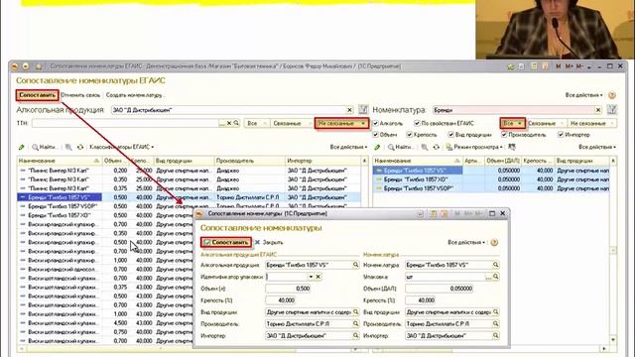Toggle the Производитель checkbox
Viewport: 635px width, 357px height.
pos(504,135)
